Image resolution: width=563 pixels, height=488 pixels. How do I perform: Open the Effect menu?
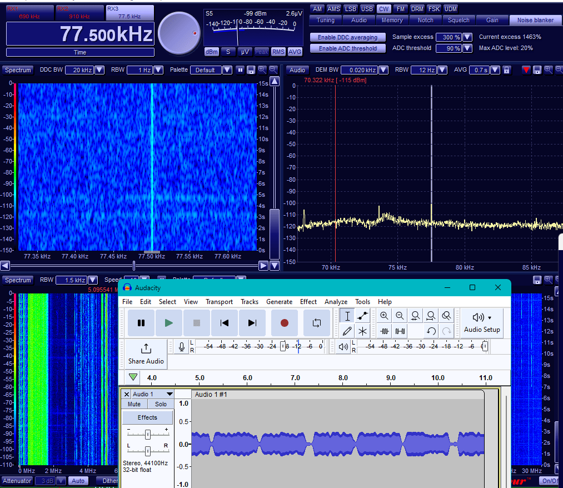[x=308, y=302]
